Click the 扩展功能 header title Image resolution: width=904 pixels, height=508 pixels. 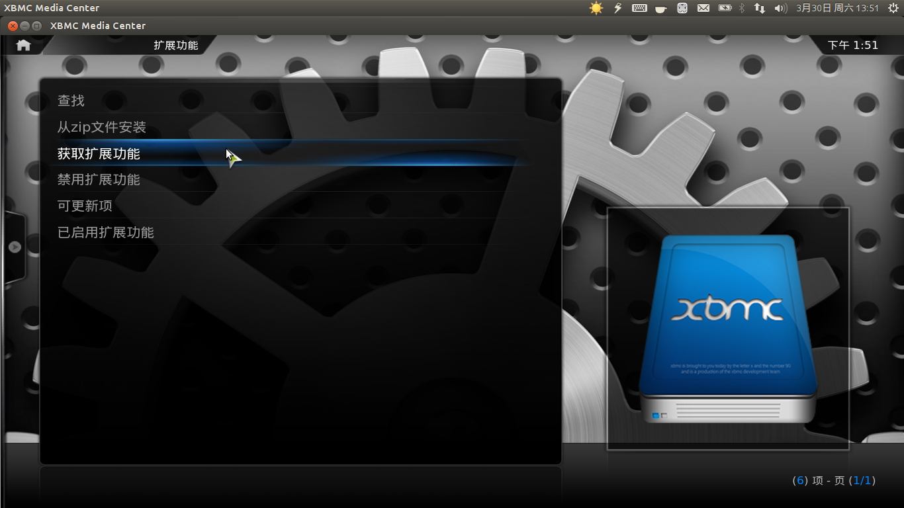[x=176, y=45]
